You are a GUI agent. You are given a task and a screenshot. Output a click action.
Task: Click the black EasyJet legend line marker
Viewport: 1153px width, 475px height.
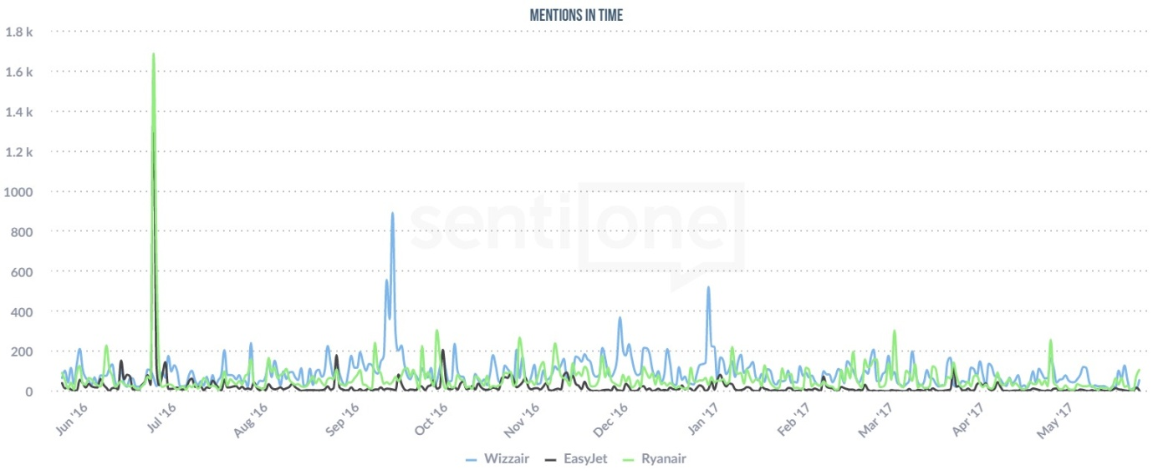[x=549, y=458]
